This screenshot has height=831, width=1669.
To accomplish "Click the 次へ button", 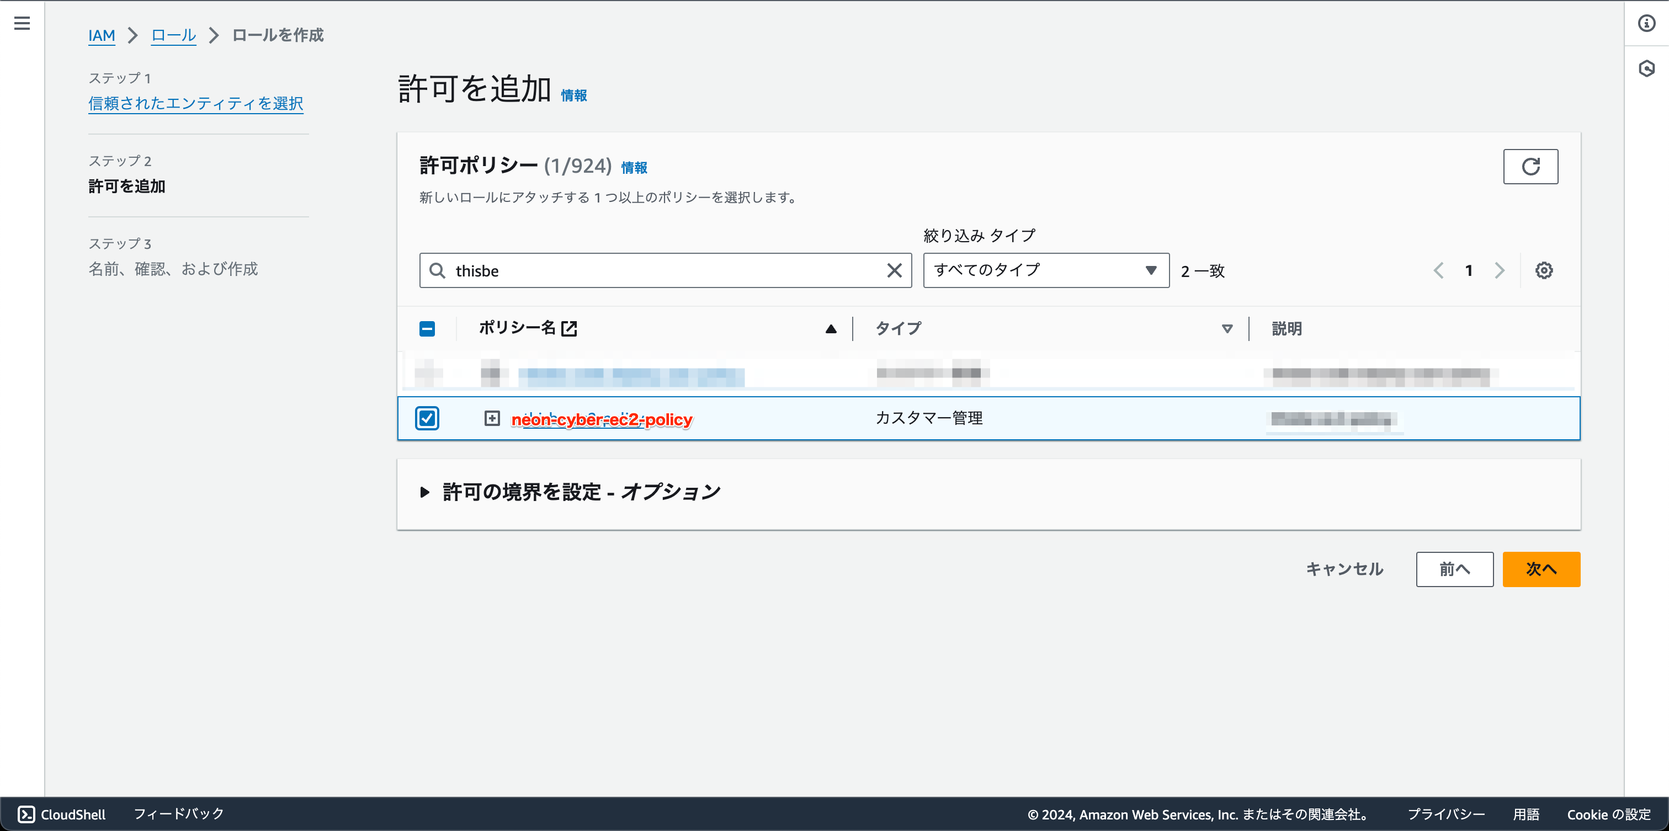I will tap(1542, 569).
